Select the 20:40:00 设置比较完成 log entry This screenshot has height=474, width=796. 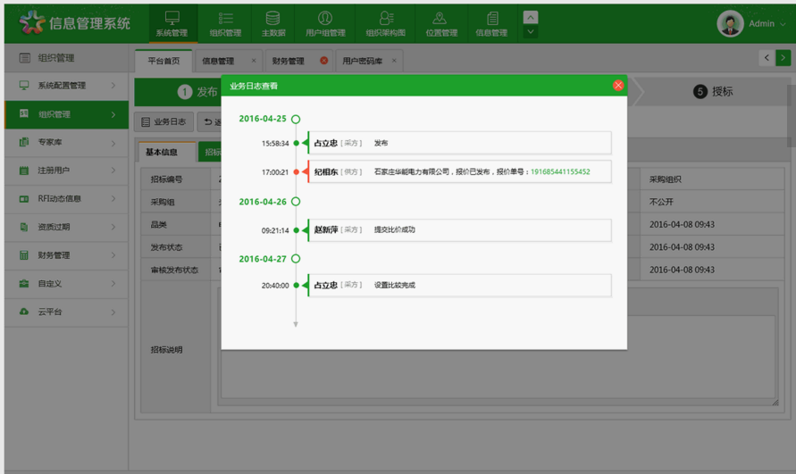[459, 286]
